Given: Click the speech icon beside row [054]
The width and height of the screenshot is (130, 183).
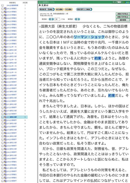Looking at the screenshot, I should (5, 178).
